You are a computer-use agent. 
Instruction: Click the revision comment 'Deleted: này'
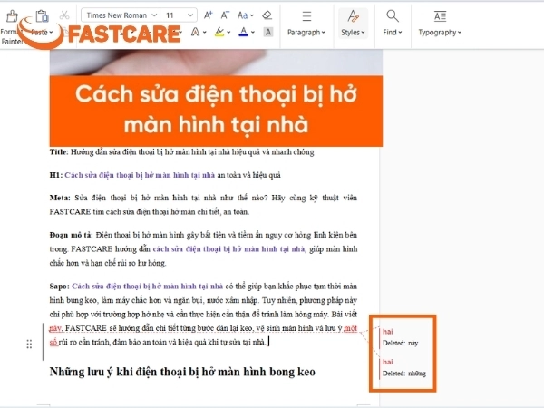tap(400, 343)
